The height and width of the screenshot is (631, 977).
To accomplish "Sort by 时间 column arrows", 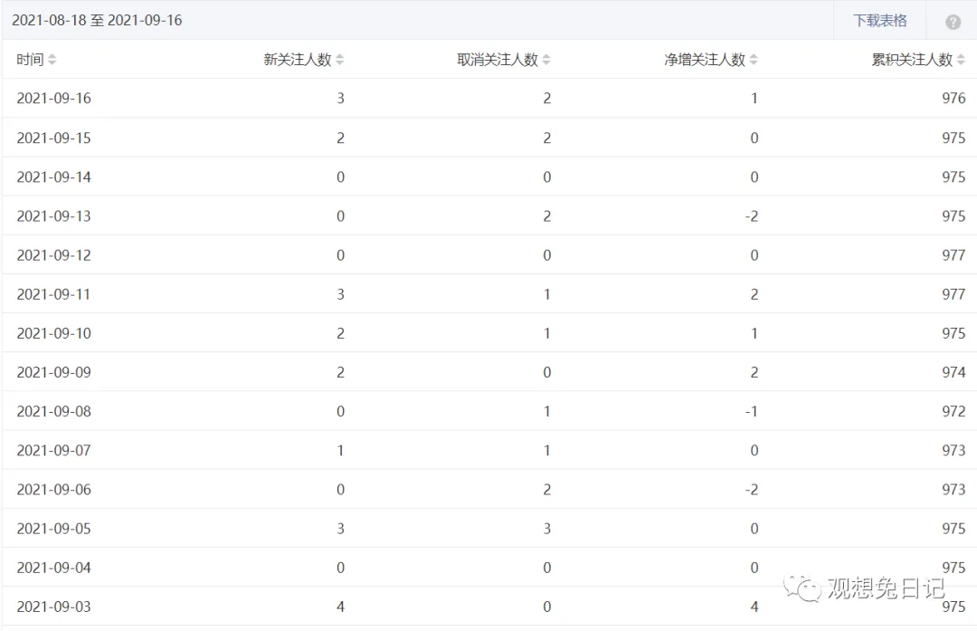I will 52,60.
